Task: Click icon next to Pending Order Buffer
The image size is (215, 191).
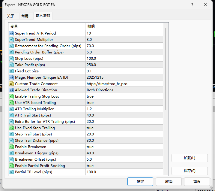Action: click(x=11, y=52)
